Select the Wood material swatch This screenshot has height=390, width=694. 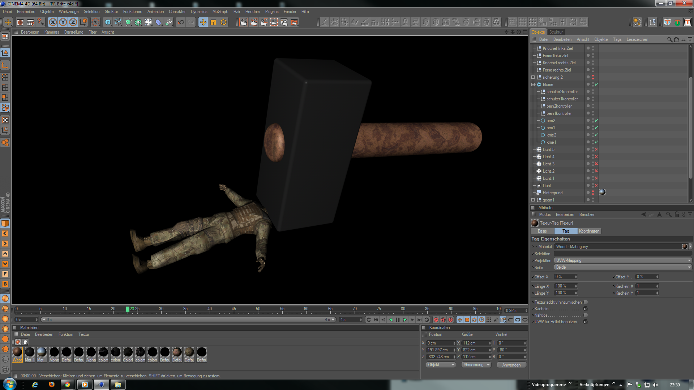(x=17, y=354)
